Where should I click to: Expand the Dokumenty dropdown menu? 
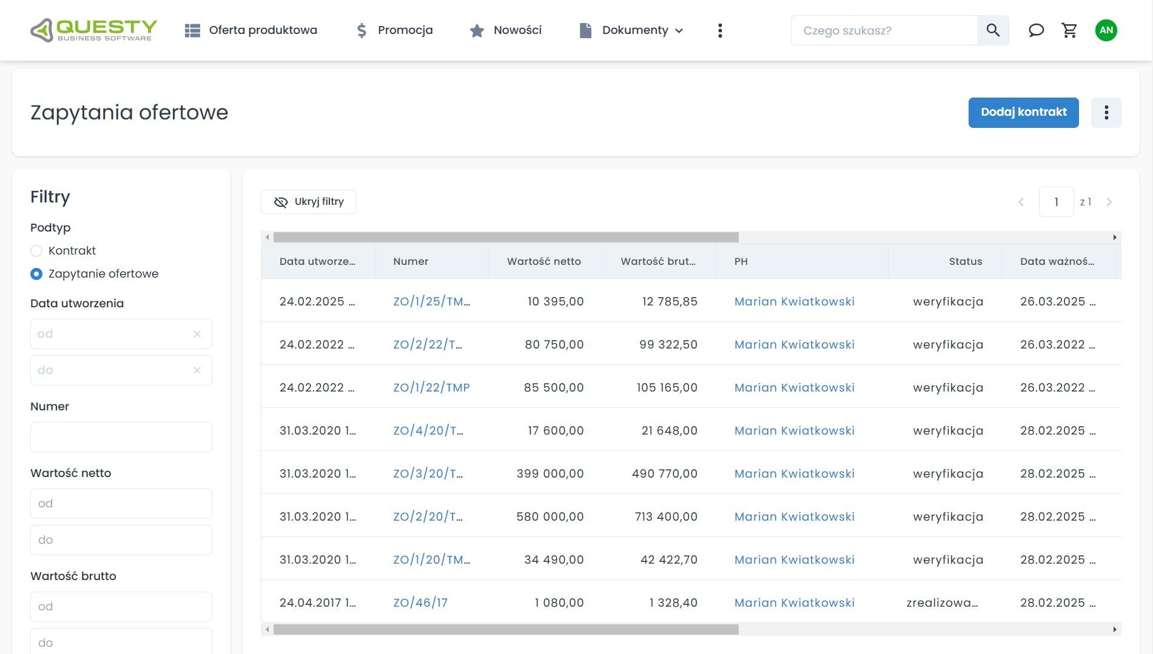(631, 30)
